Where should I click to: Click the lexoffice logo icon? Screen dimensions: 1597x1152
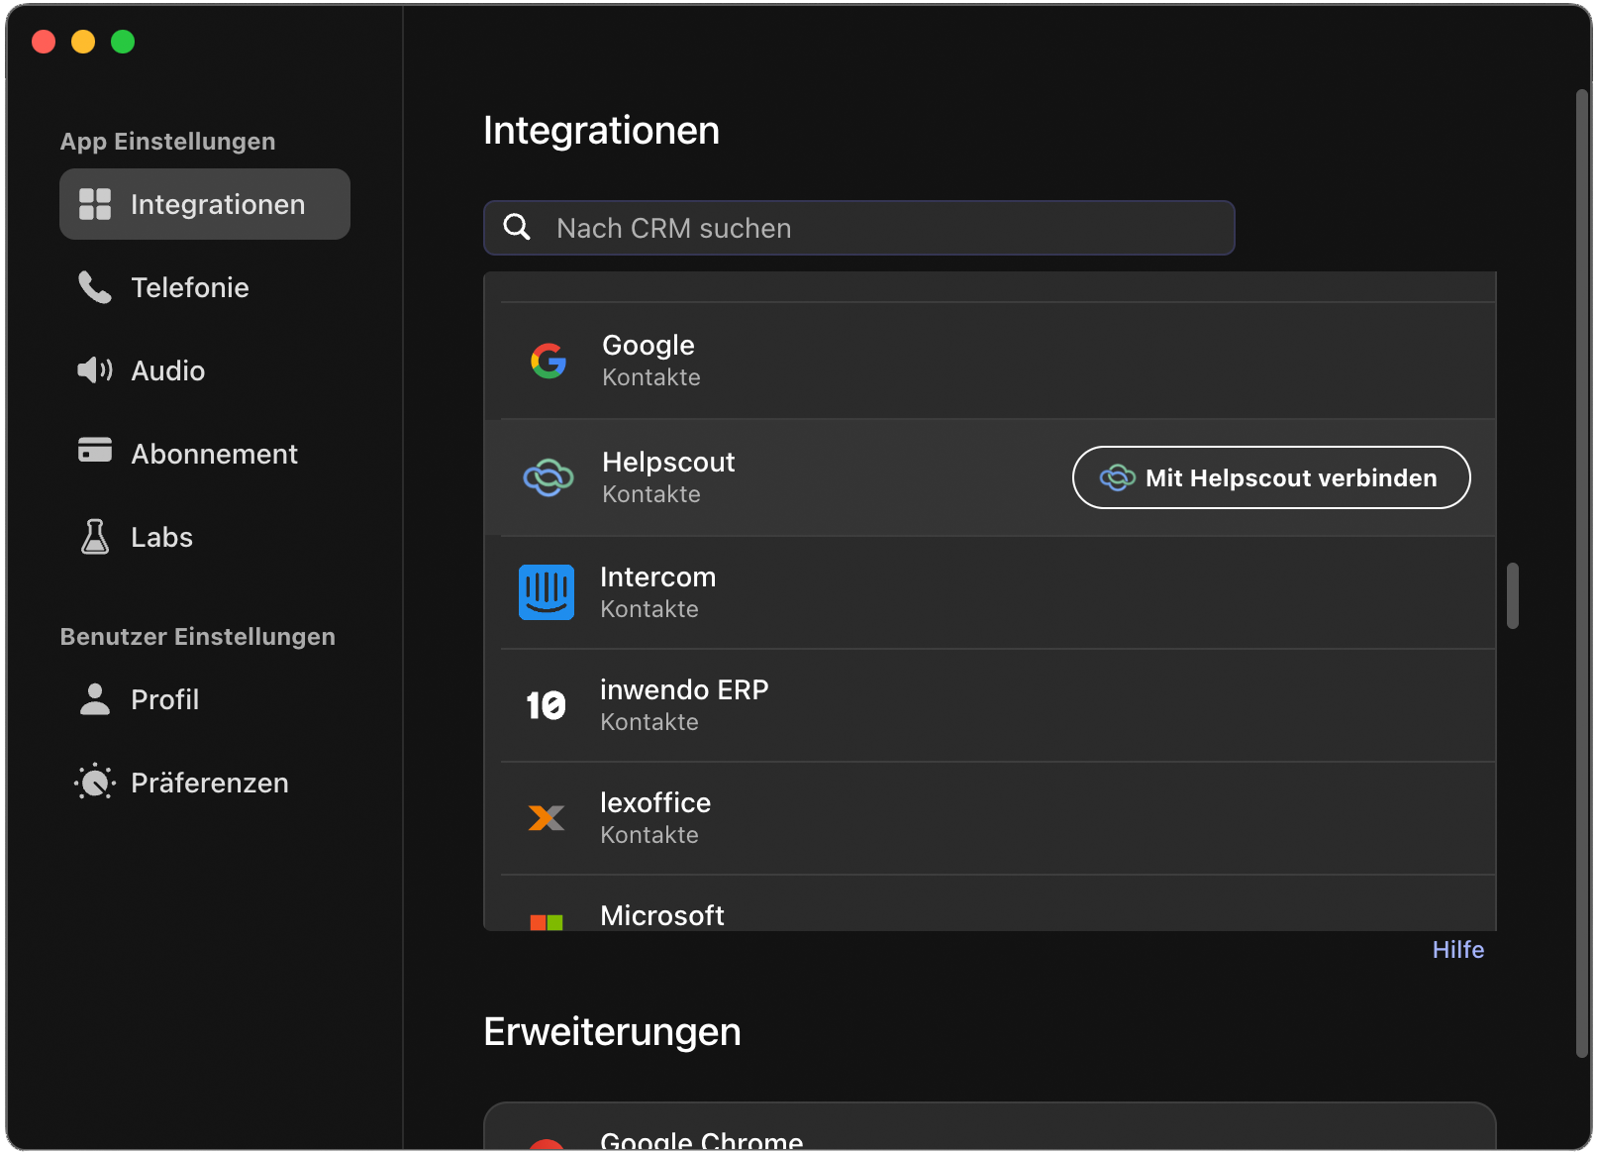pos(547,818)
